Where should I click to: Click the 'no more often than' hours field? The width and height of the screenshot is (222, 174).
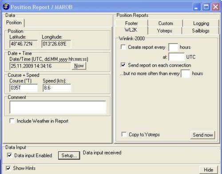pos(186,74)
